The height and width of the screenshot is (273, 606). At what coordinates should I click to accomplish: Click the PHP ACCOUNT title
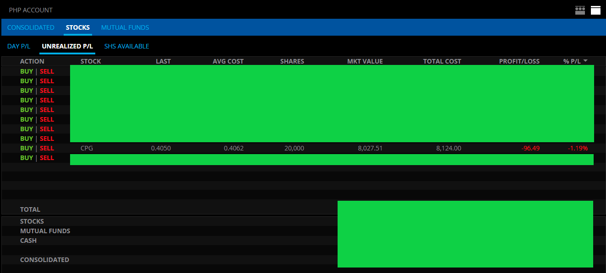pyautogui.click(x=31, y=10)
